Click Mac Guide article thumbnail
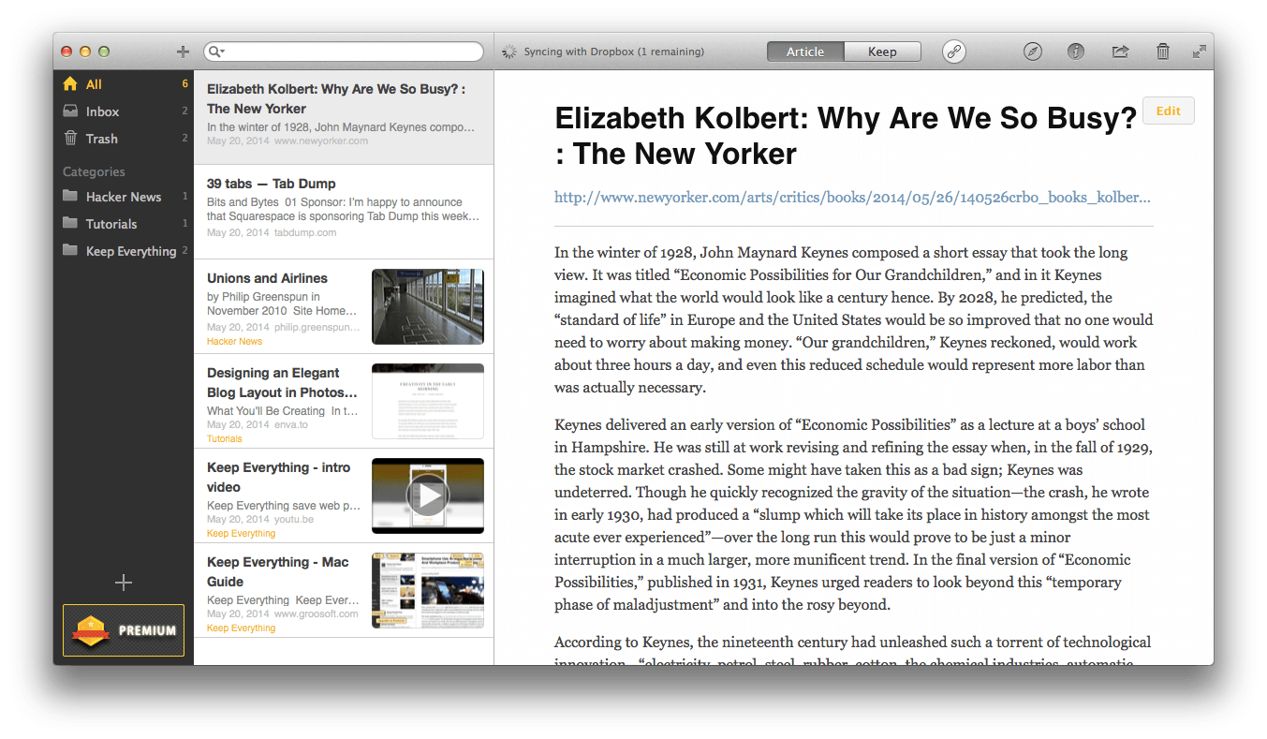The height and width of the screenshot is (739, 1267). click(428, 591)
